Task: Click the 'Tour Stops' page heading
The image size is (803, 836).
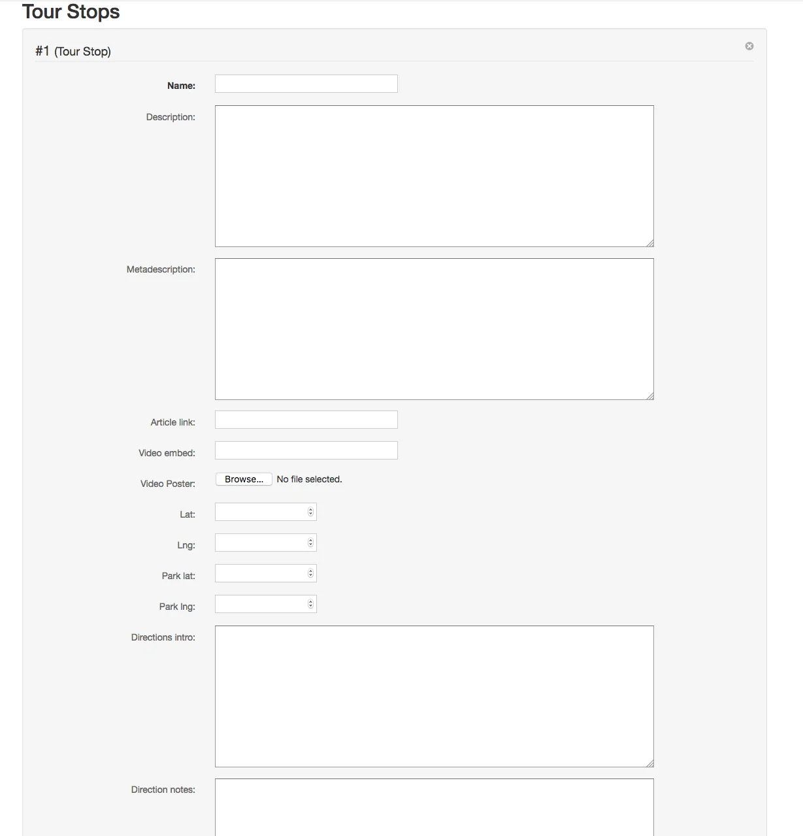Action: [x=71, y=12]
